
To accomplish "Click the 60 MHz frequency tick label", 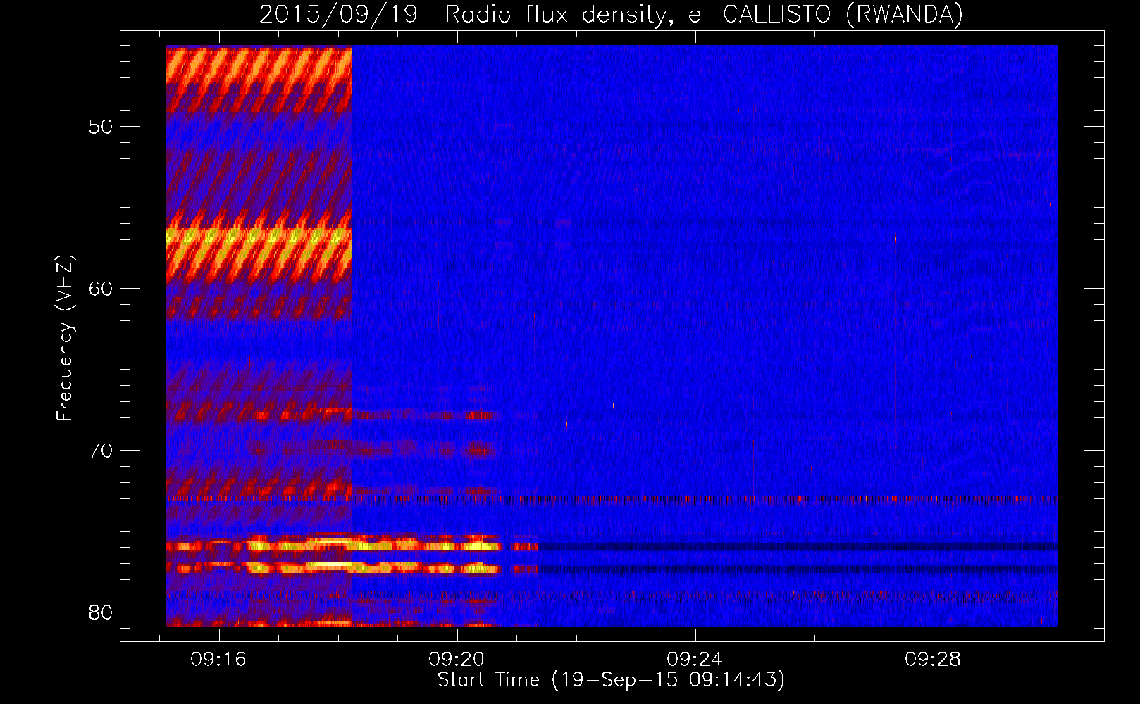I will coord(101,289).
